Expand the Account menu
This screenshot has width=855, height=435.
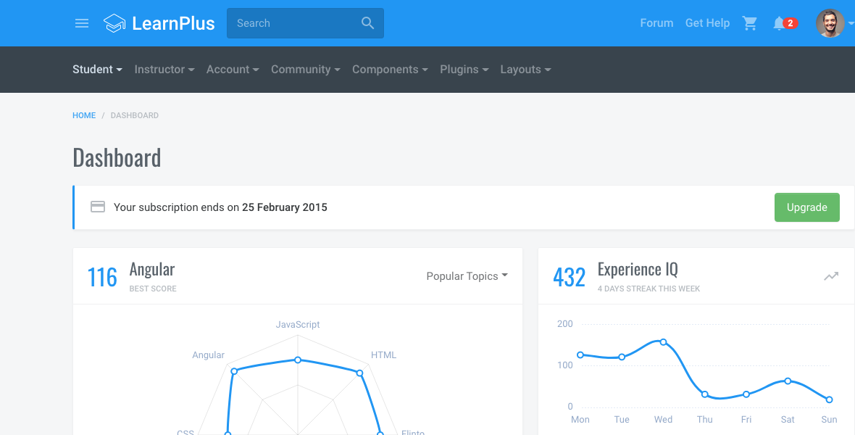click(x=233, y=70)
